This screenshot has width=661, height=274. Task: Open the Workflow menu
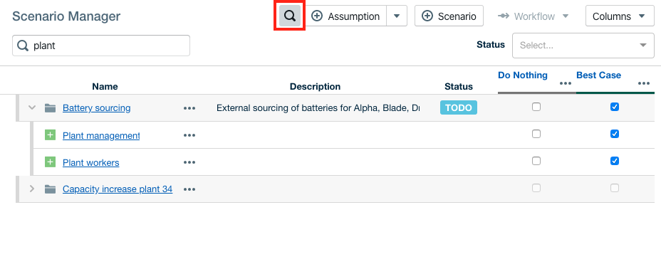(x=534, y=16)
